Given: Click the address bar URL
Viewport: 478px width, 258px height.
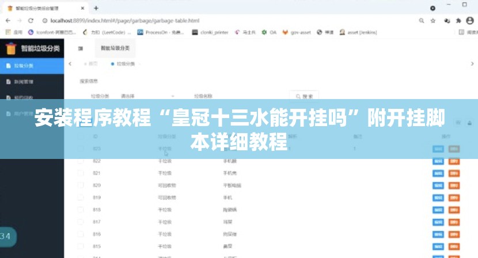Looking at the screenshot, I should pyautogui.click(x=124, y=21).
